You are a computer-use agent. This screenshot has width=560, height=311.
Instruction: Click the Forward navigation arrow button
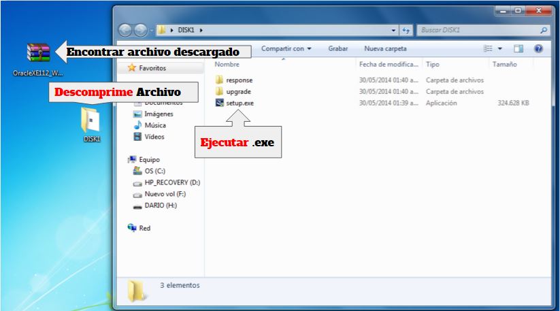(x=140, y=31)
